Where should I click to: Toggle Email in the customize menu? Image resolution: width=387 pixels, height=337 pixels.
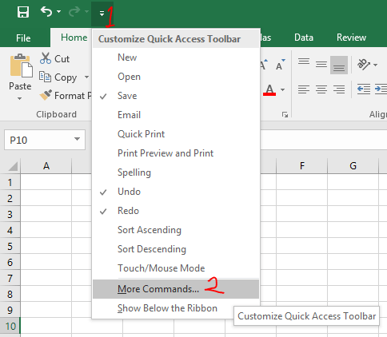point(176,115)
